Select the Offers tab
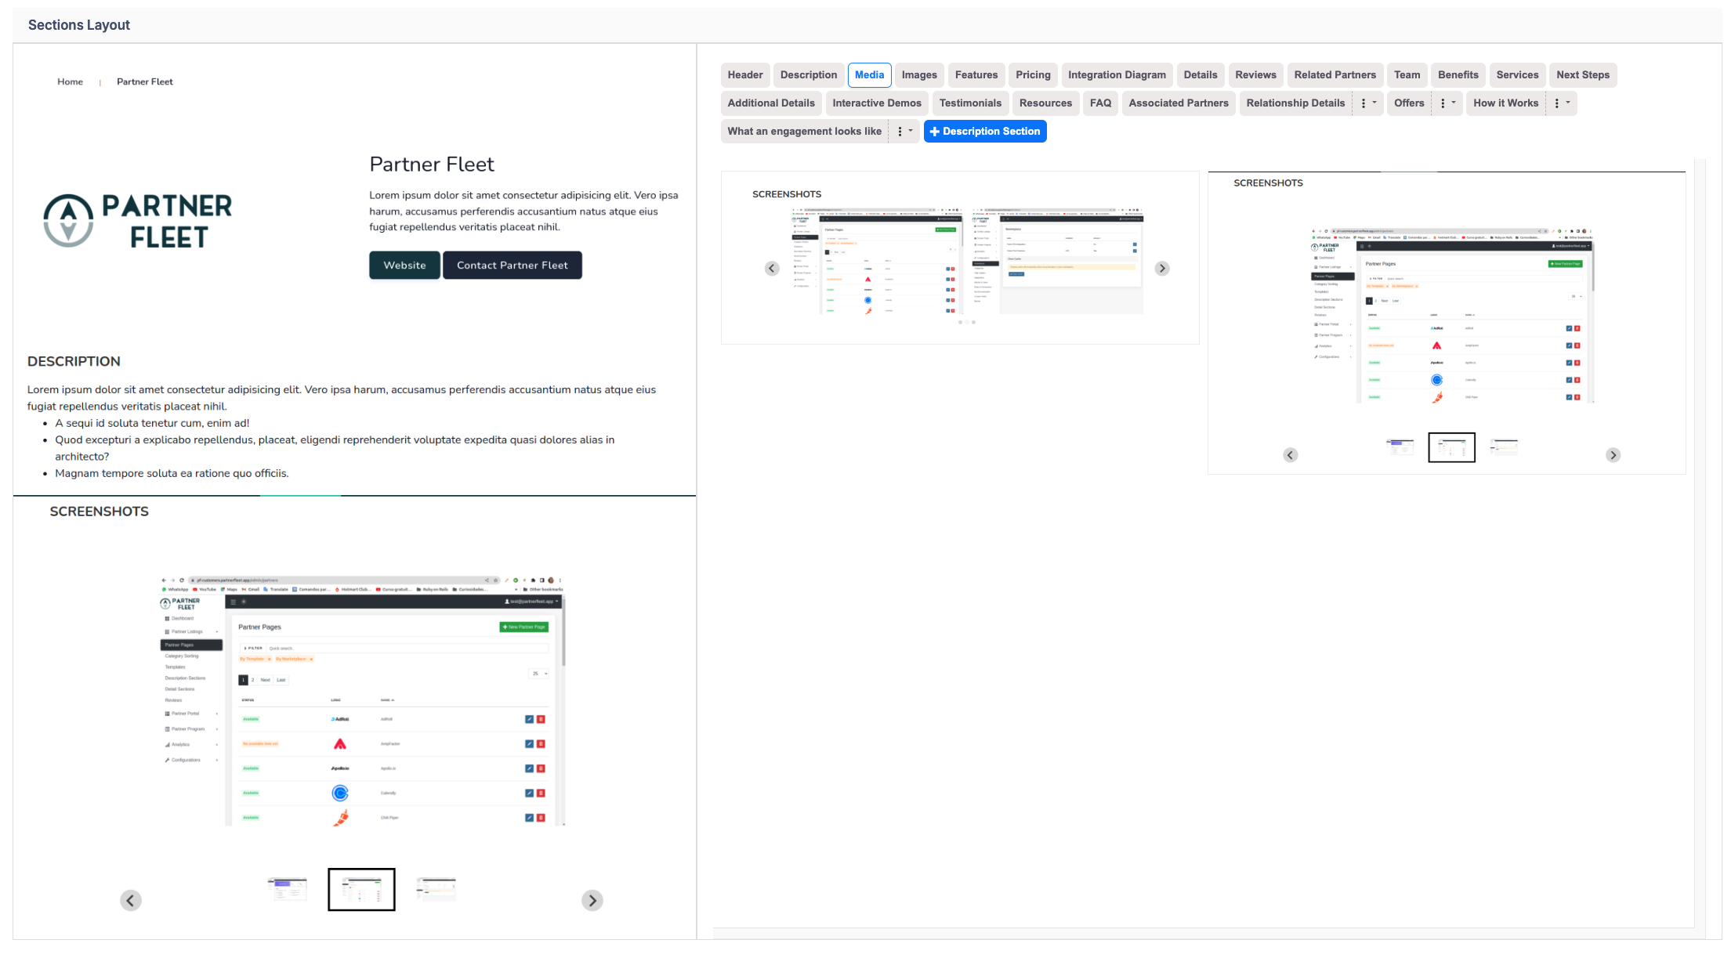The image size is (1724, 958). click(1409, 103)
